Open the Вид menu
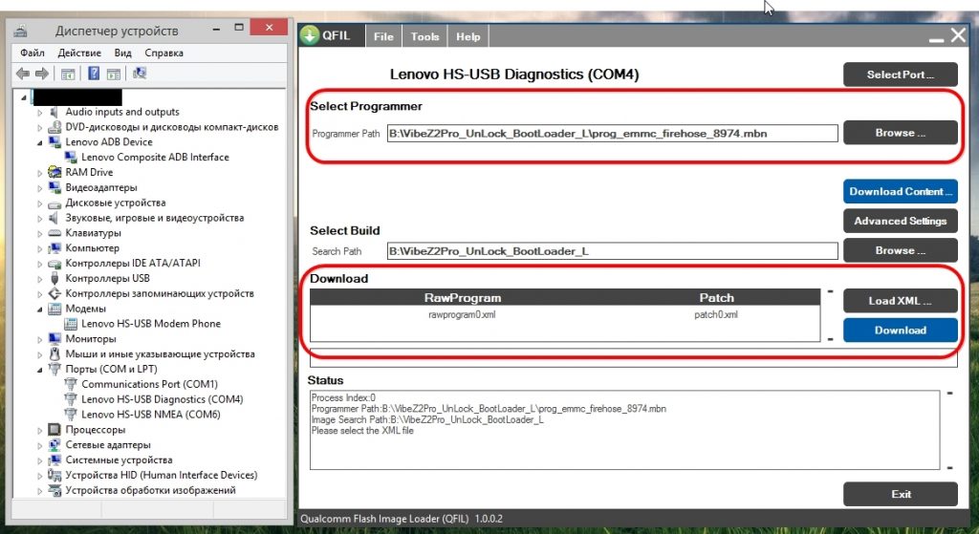The width and height of the screenshot is (979, 534). 123,53
